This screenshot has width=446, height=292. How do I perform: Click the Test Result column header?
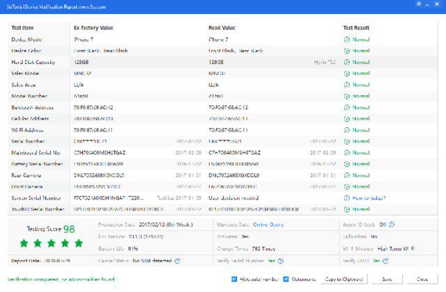[356, 28]
